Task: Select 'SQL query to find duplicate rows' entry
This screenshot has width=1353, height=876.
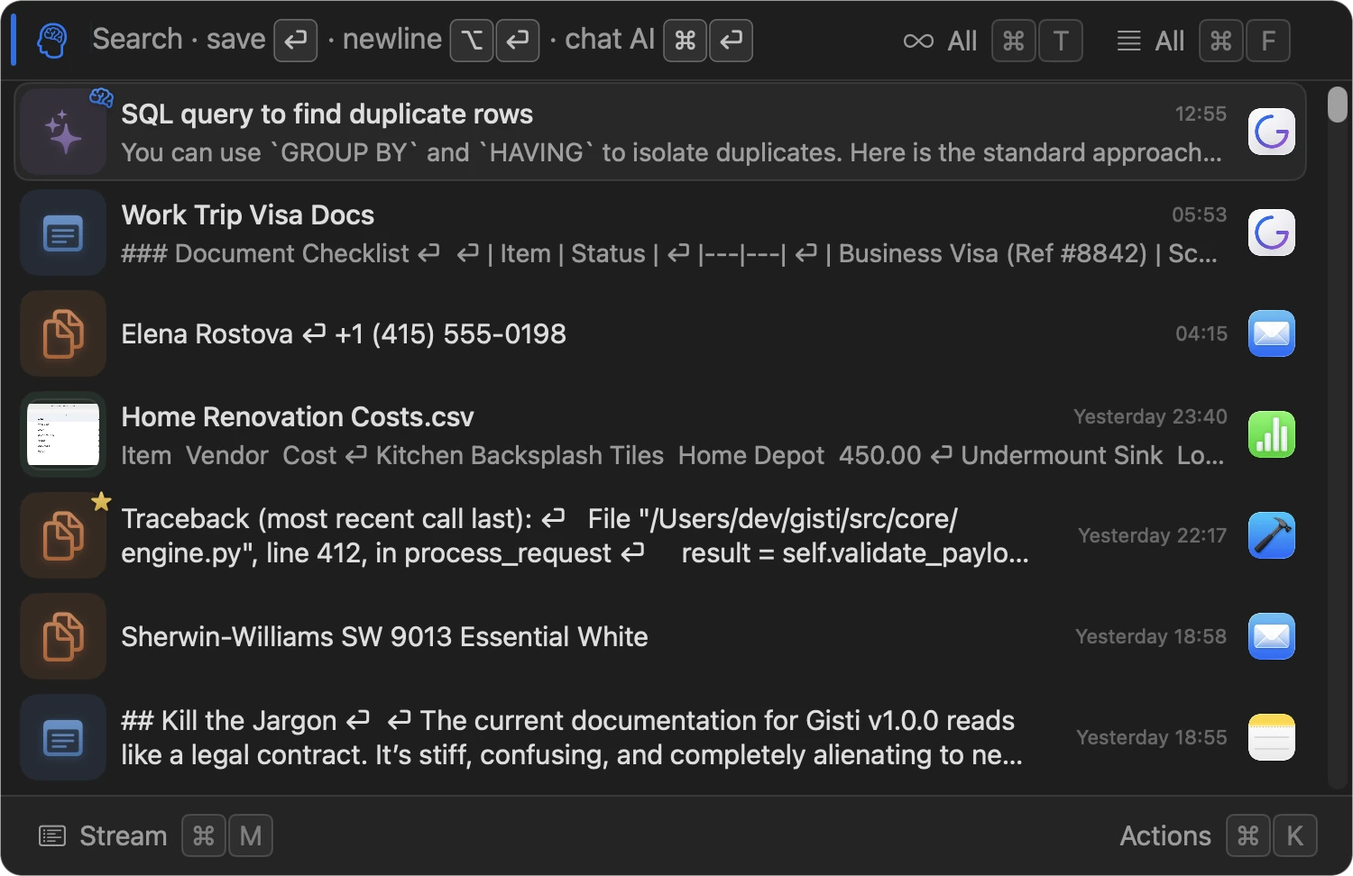Action: click(660, 132)
